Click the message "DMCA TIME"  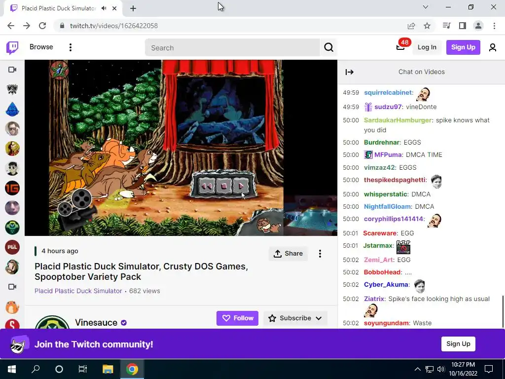[x=424, y=155]
